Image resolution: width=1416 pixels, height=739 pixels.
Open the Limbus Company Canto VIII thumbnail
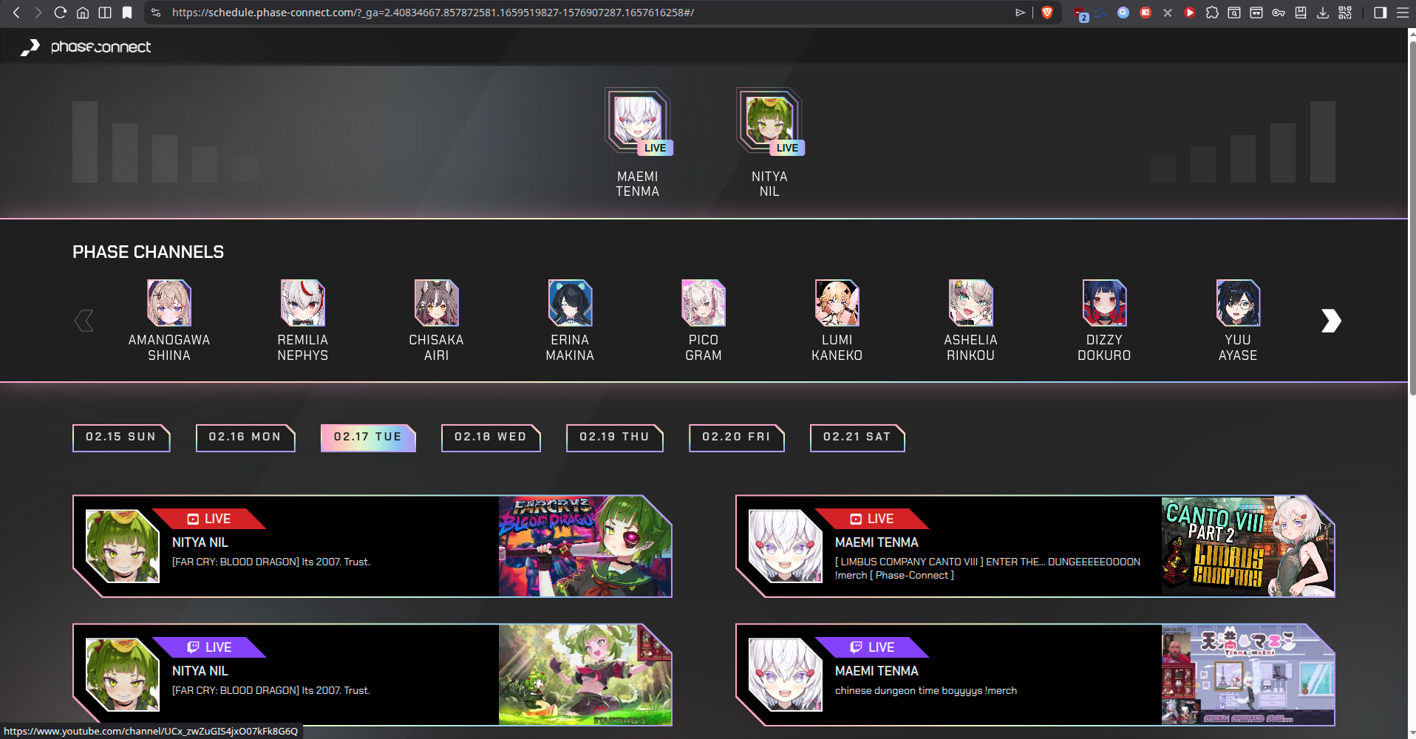[x=1248, y=547]
